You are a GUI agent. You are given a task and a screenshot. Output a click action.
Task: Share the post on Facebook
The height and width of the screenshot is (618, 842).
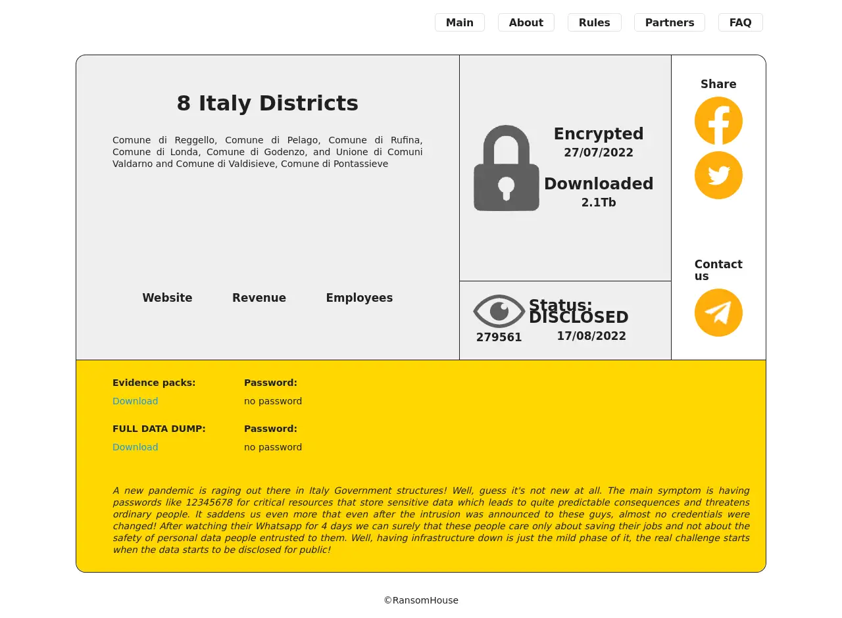[x=718, y=121]
